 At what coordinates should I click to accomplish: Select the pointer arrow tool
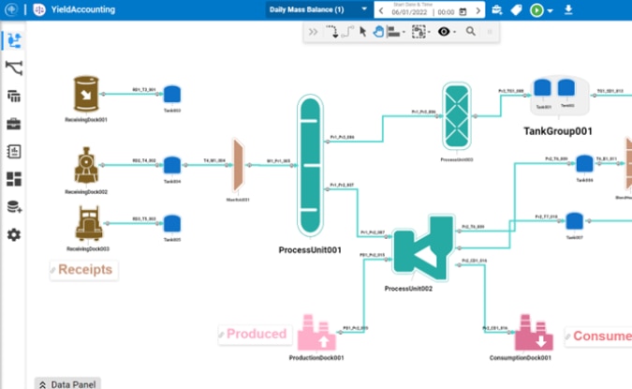(x=363, y=32)
